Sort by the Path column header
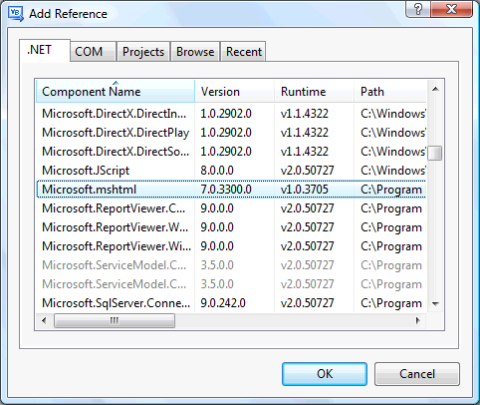 point(390,91)
